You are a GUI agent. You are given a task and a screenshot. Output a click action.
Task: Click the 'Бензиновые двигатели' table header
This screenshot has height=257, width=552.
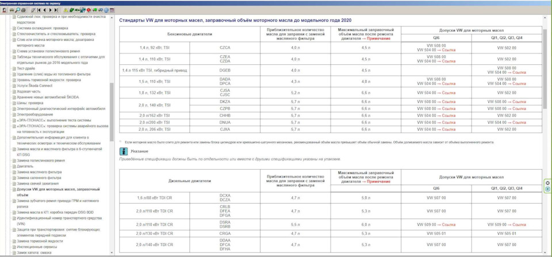pos(190,34)
